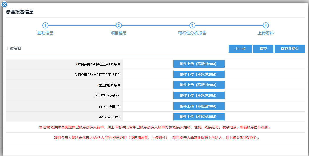This screenshot has height=156, width=309.
Task: Go to step 2 circle 项目信息
Action: (119, 25)
